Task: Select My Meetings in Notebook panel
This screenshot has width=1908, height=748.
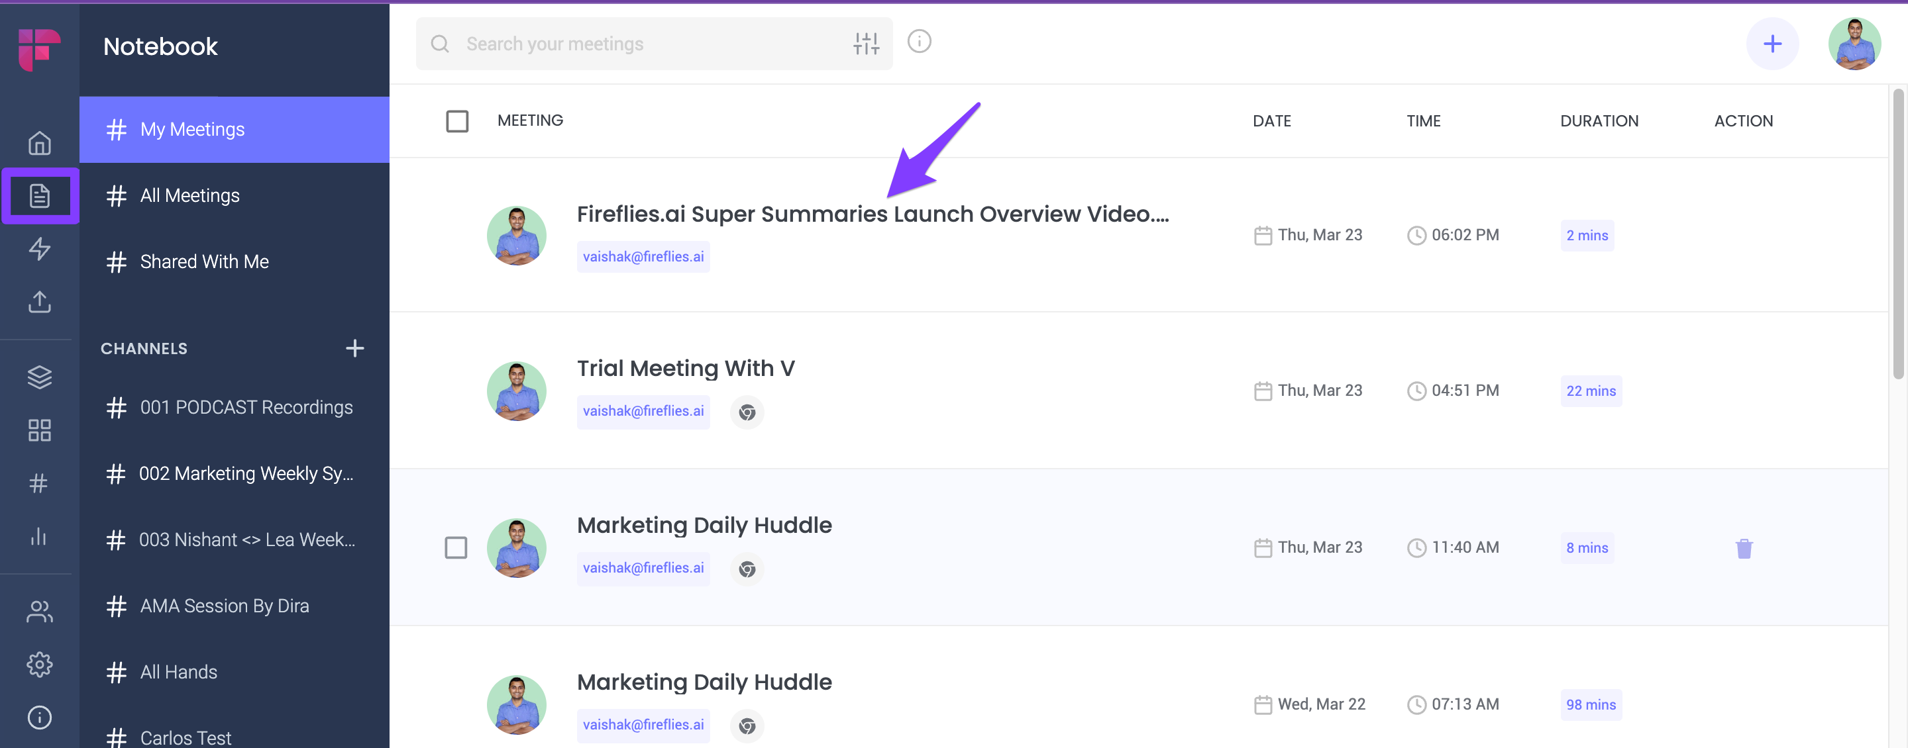Action: click(x=234, y=130)
